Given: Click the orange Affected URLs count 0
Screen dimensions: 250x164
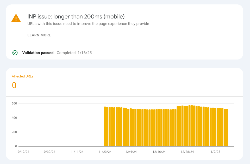Looking at the screenshot, I should (14, 85).
